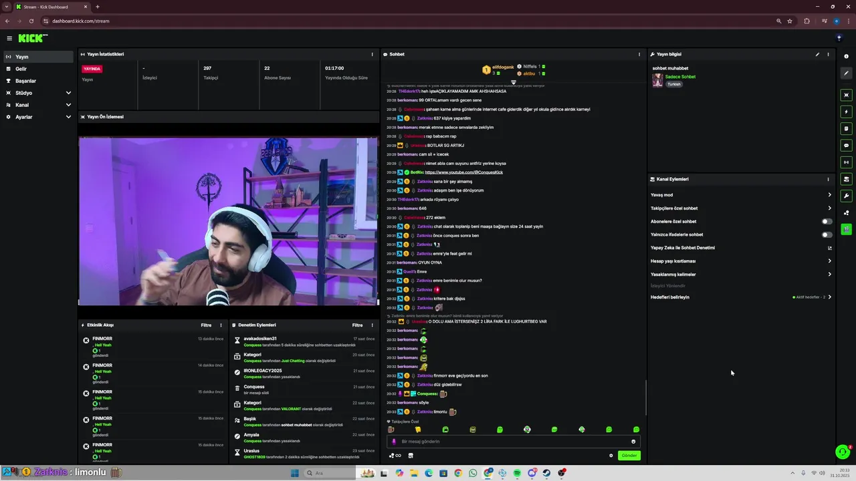The height and width of the screenshot is (481, 856).
Task: Open Kanal Eylemleri panel three-dot menu
Action: tap(828, 179)
